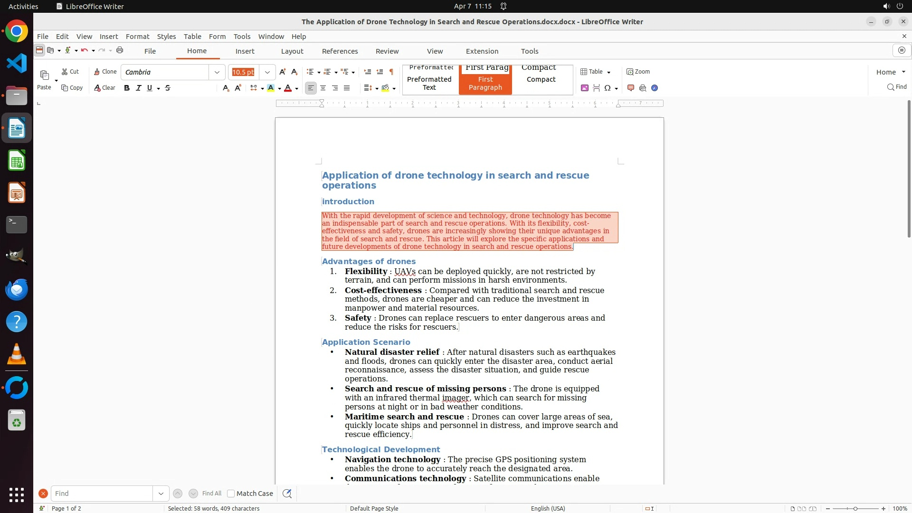Increase font size with the A-up icon

[x=283, y=72]
